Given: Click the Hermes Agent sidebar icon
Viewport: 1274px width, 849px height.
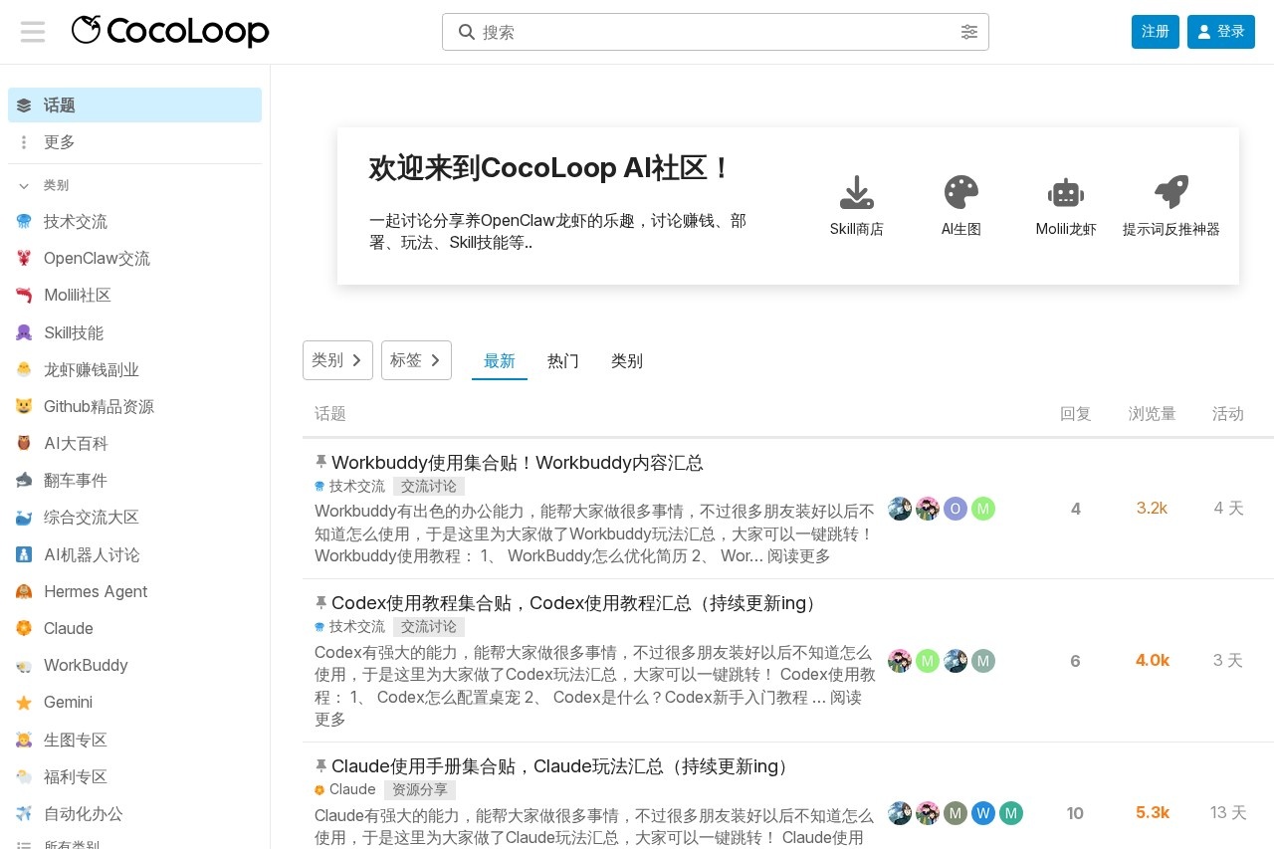Looking at the screenshot, I should [x=24, y=591].
